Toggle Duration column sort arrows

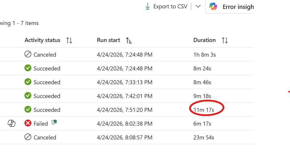[225, 40]
